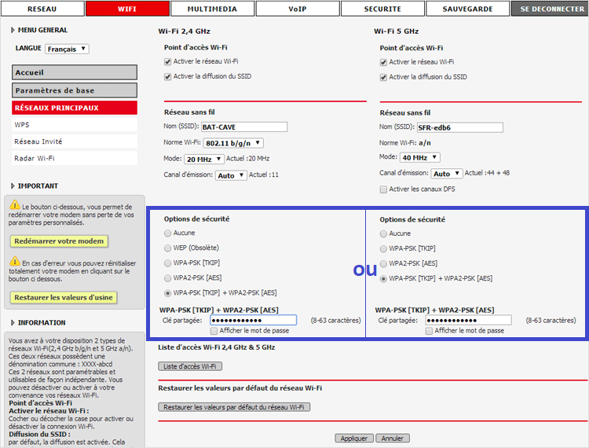The height and width of the screenshot is (448, 589).
Task: Open Liste d'accès Wi-Fi button
Action: click(x=190, y=366)
